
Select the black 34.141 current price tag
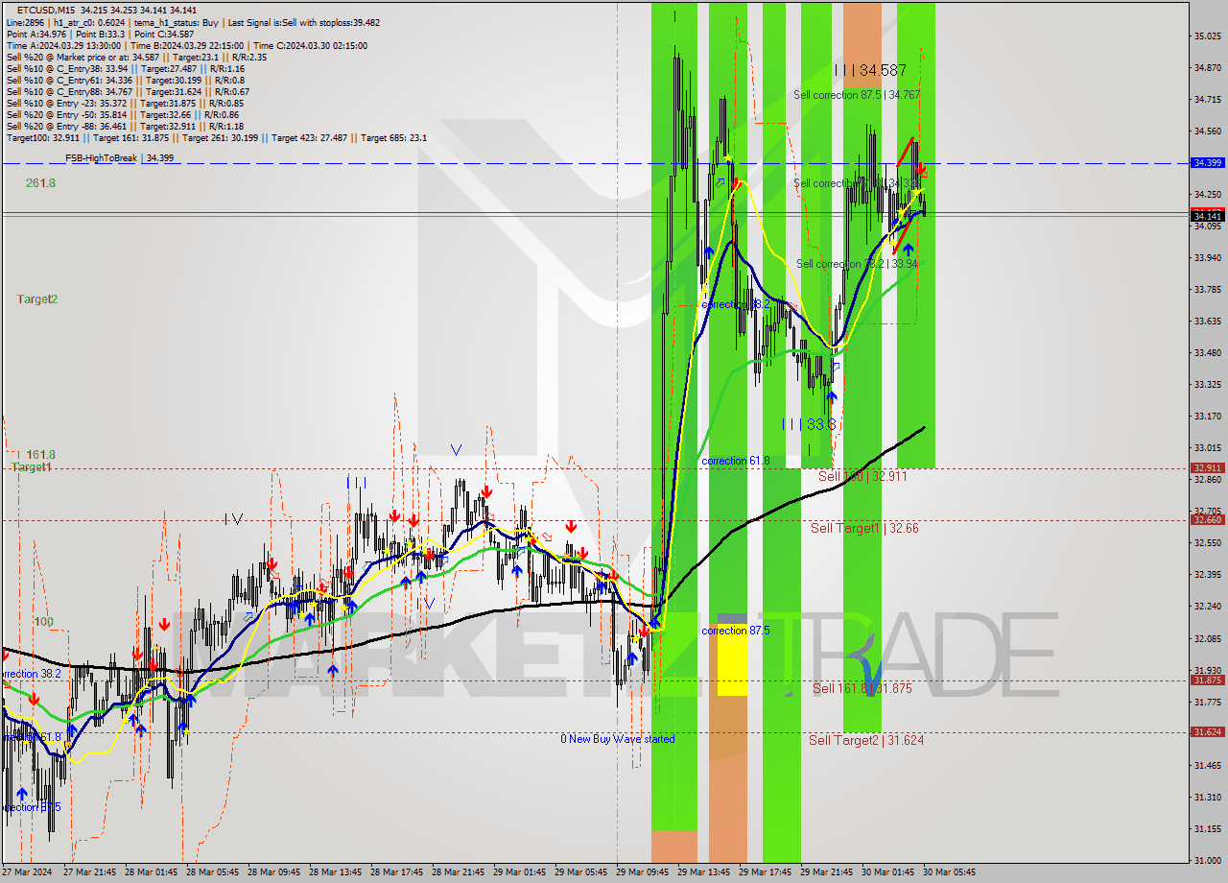(1206, 217)
